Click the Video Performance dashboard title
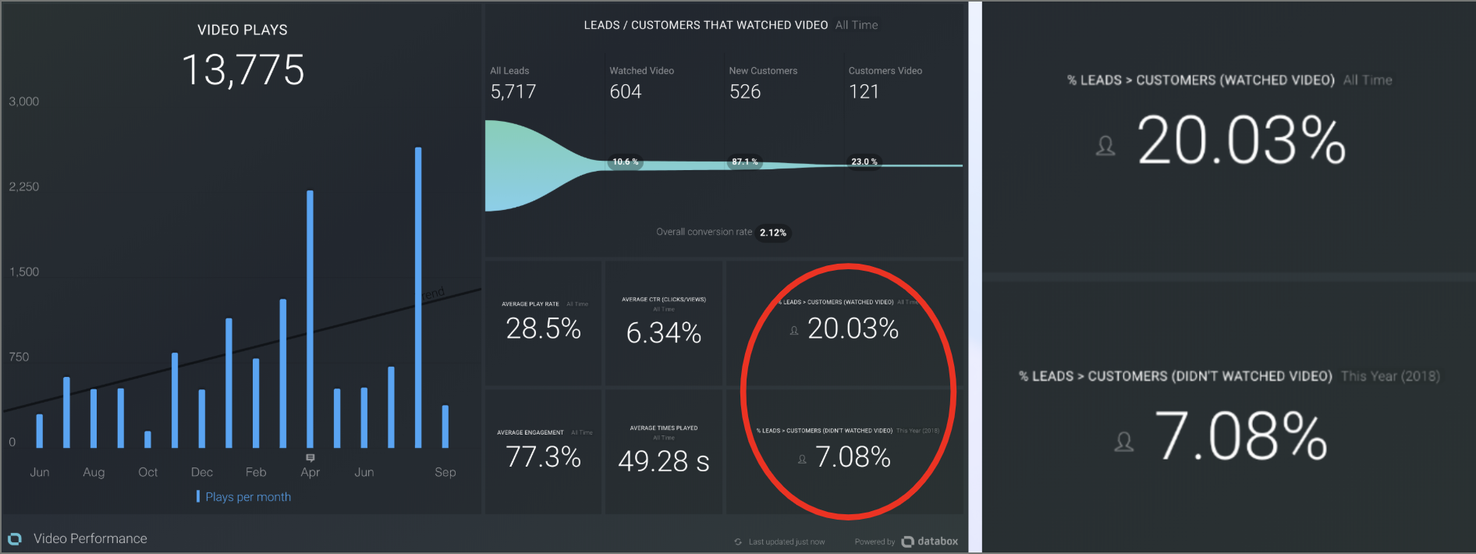The height and width of the screenshot is (554, 1476). (90, 538)
